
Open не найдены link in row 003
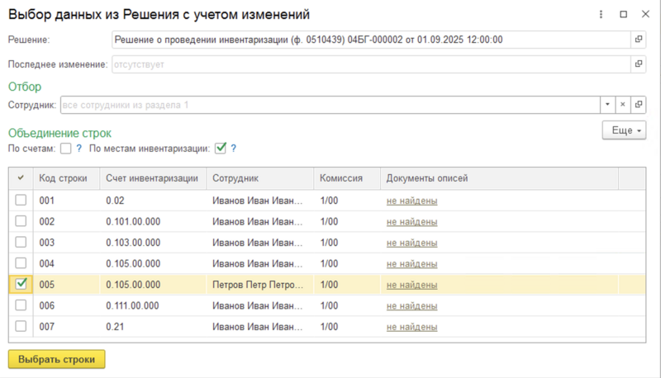click(x=411, y=243)
